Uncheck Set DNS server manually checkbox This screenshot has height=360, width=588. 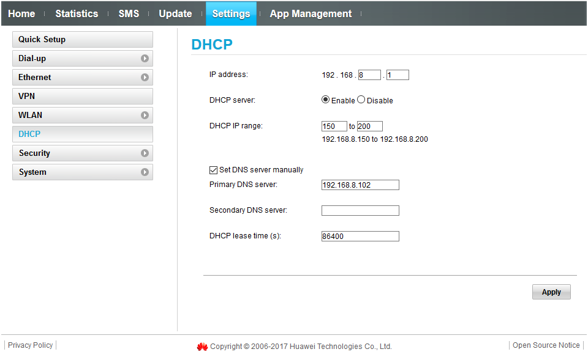pos(213,171)
